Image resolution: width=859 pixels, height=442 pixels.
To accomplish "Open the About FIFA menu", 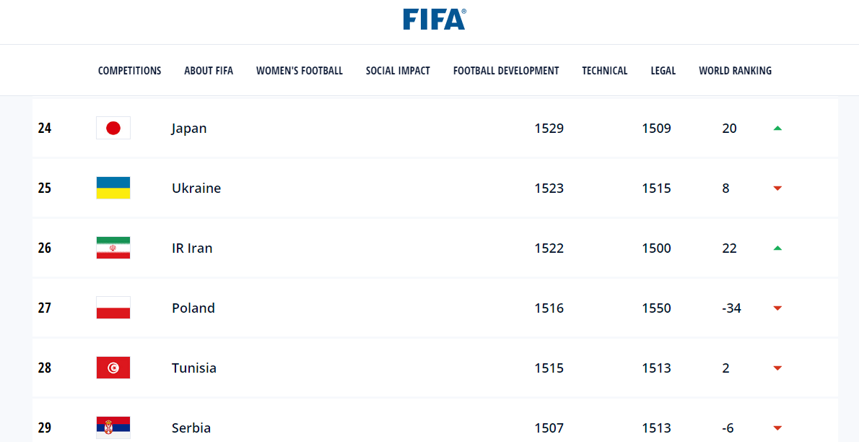I will 209,71.
